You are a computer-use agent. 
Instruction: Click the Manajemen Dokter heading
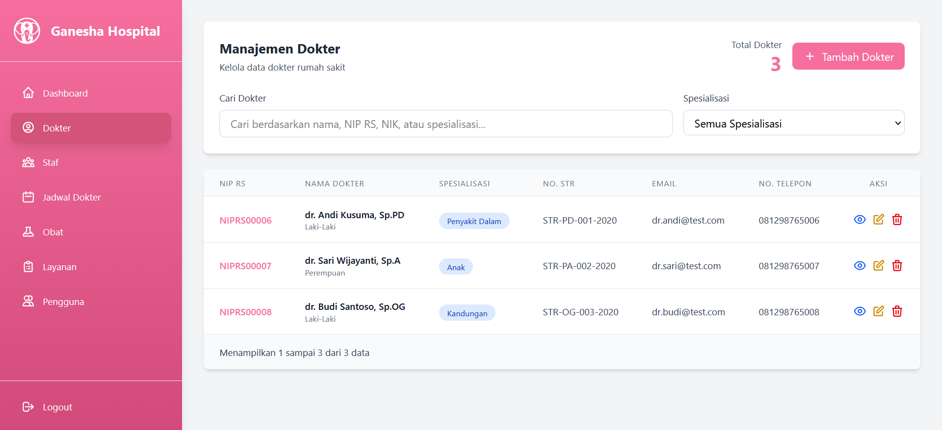tap(280, 49)
